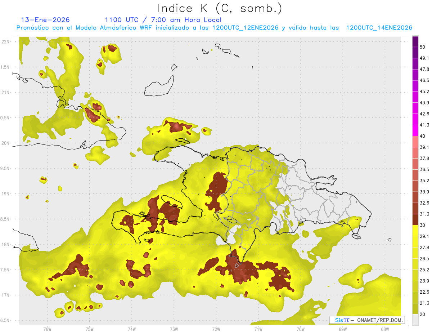Click the 37.8 value on the color scale
The width and height of the screenshot is (432, 334).
point(424,159)
